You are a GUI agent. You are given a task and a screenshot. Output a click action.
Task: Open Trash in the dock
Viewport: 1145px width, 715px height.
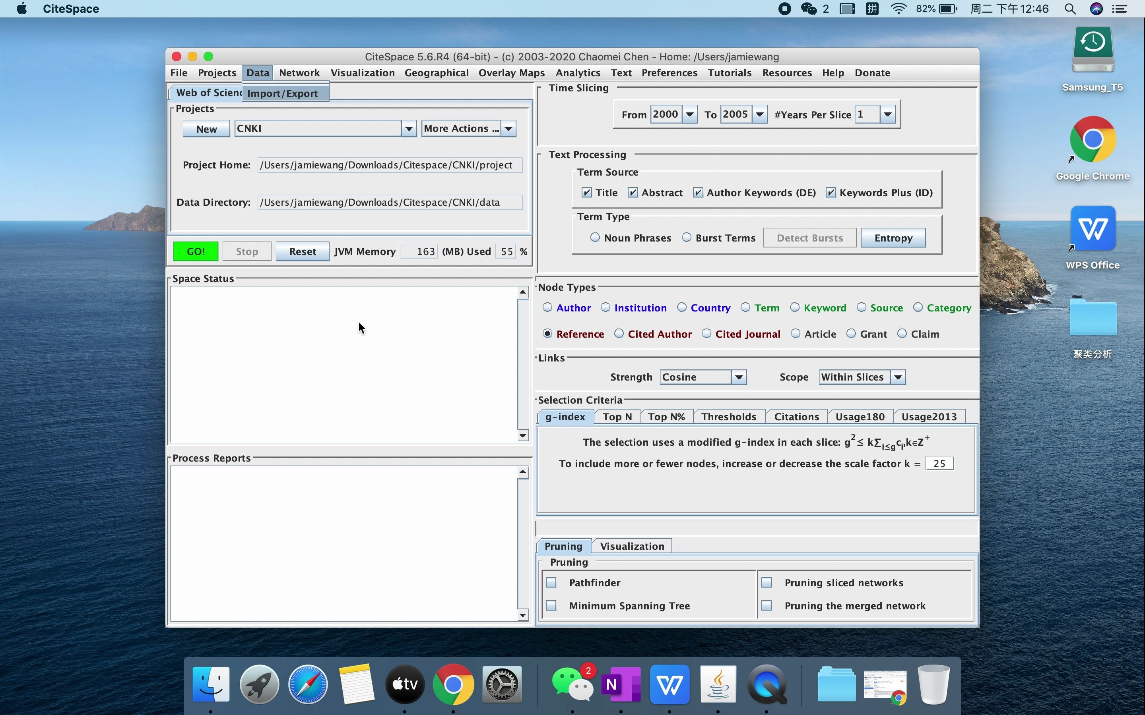933,684
